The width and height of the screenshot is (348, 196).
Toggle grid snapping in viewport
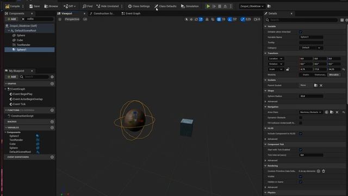point(219,20)
